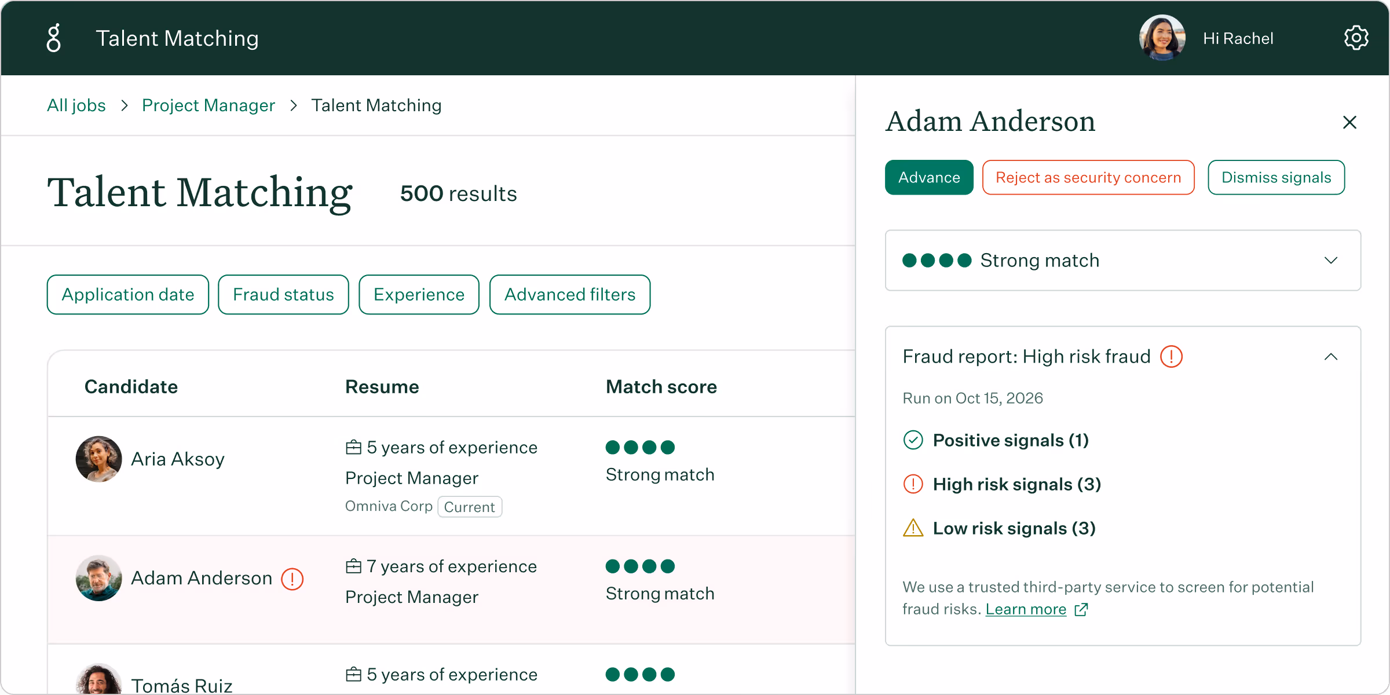Click Aria Aksoy's profile photo

tap(98, 459)
